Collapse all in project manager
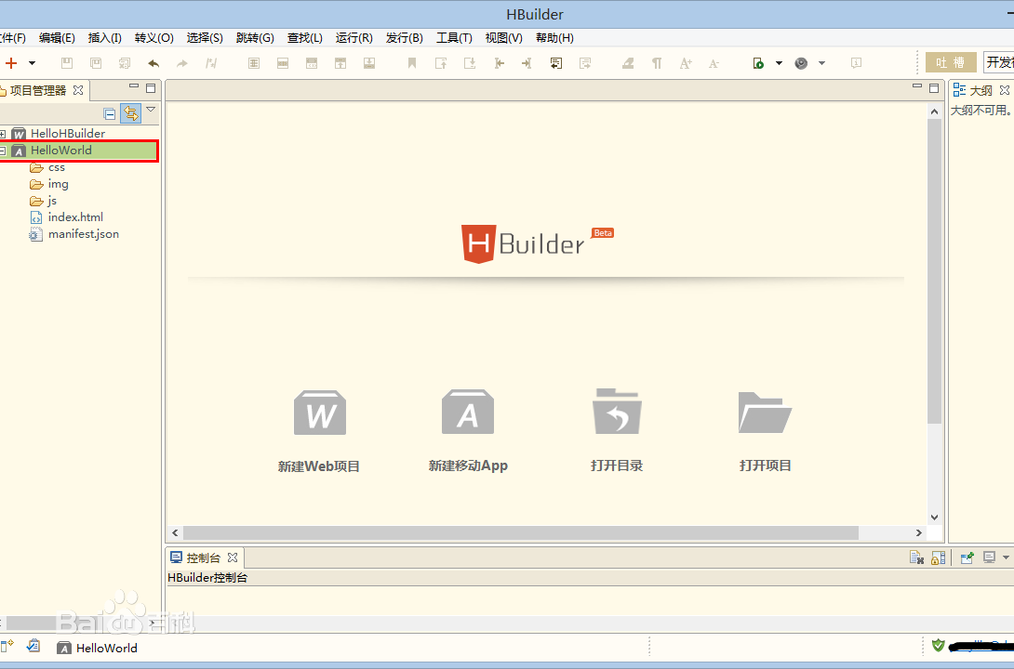This screenshot has width=1014, height=669. click(x=110, y=113)
